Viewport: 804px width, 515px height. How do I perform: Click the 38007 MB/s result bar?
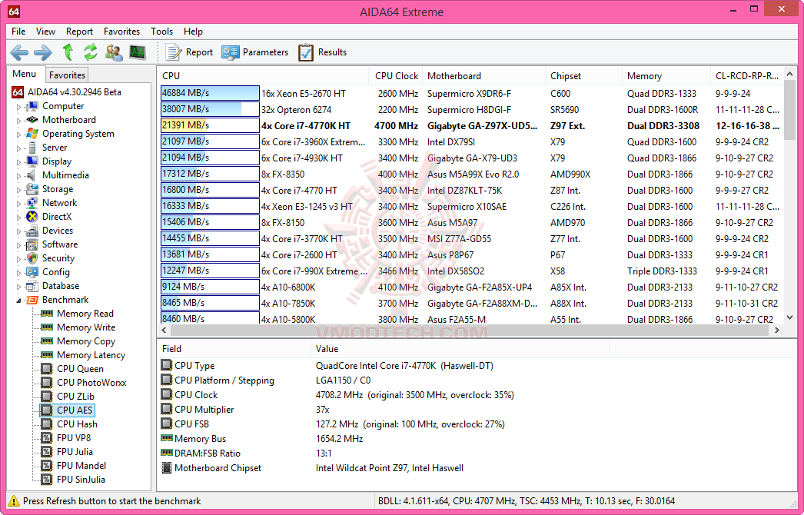(210, 109)
